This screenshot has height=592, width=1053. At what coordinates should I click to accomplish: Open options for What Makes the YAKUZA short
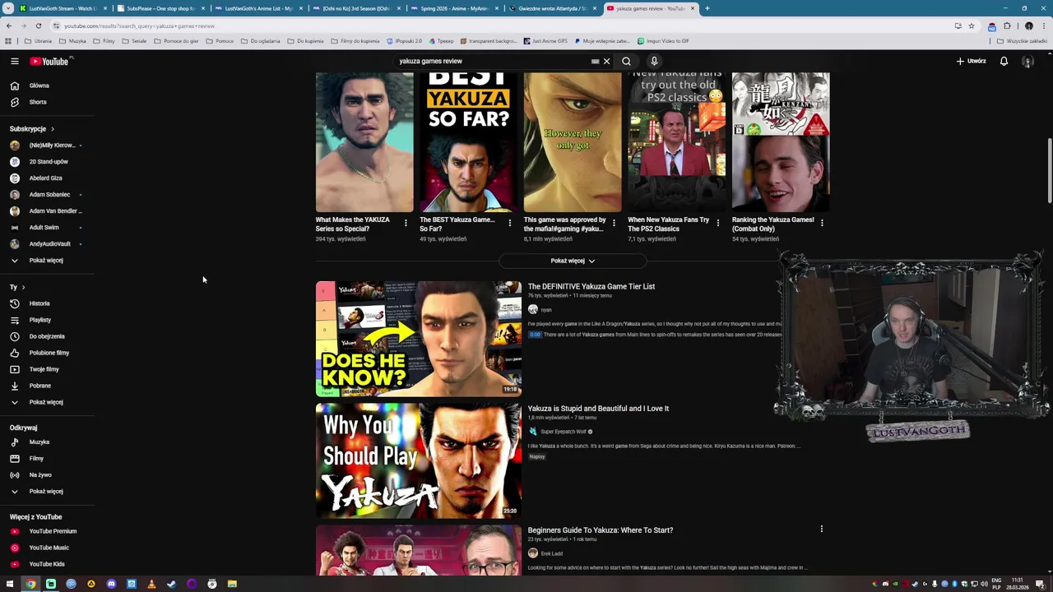click(406, 223)
